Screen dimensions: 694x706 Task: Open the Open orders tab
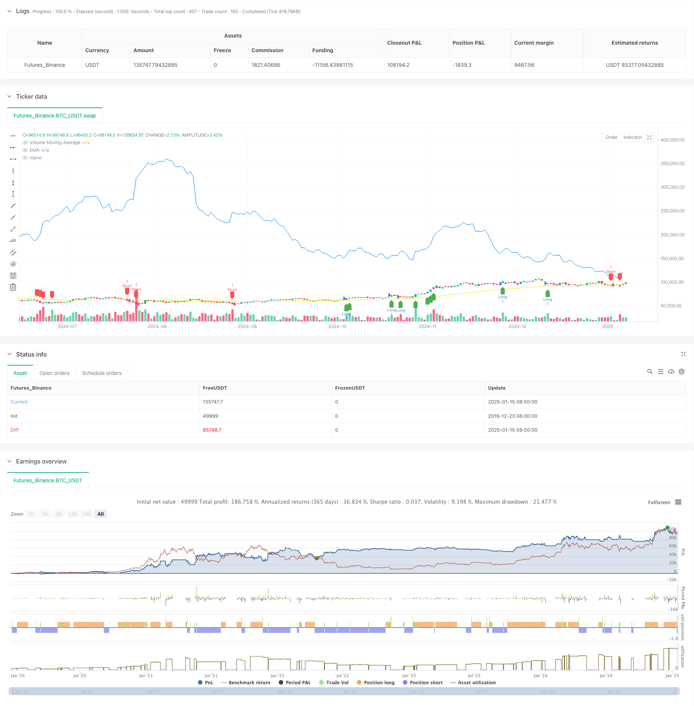[54, 373]
